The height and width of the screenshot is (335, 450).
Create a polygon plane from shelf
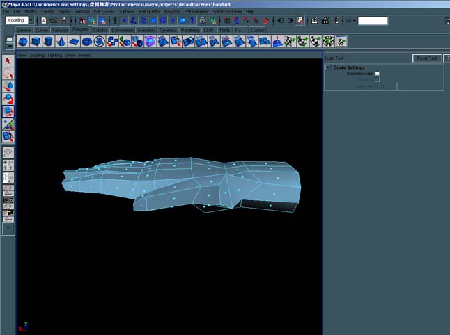pos(74,42)
